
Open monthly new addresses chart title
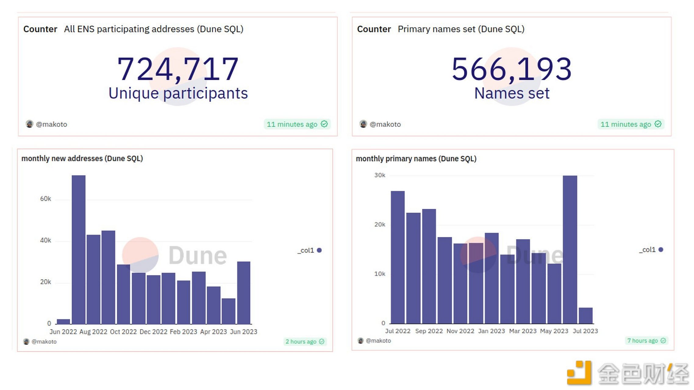click(82, 158)
